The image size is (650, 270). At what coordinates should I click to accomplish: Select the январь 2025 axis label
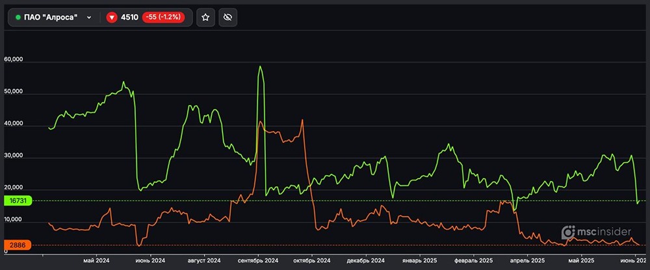click(x=421, y=260)
